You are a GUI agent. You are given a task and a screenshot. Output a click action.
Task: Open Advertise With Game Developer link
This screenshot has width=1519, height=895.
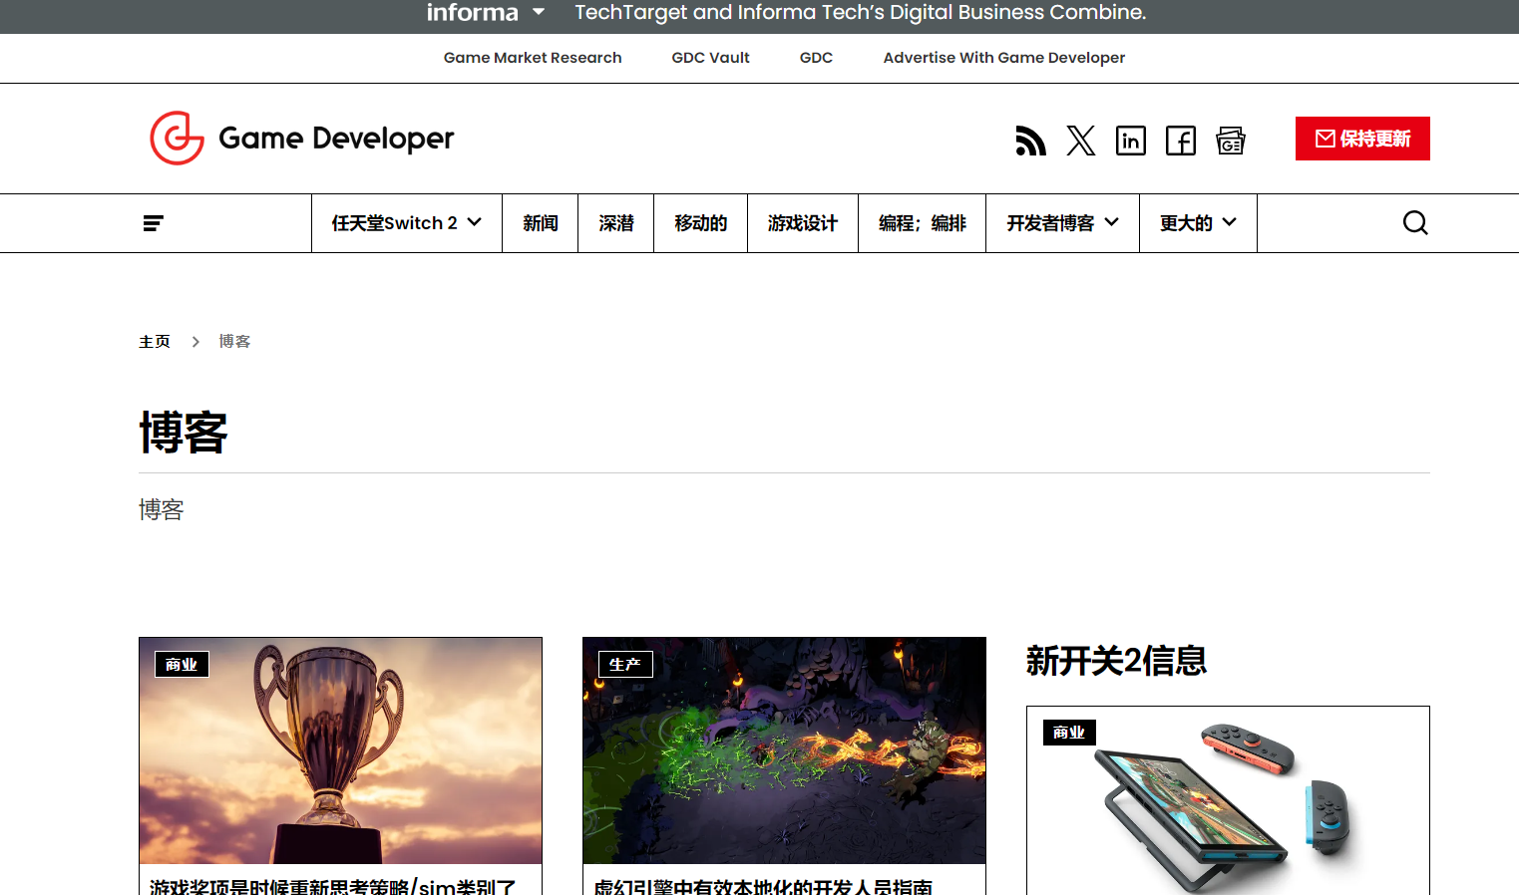click(1003, 58)
